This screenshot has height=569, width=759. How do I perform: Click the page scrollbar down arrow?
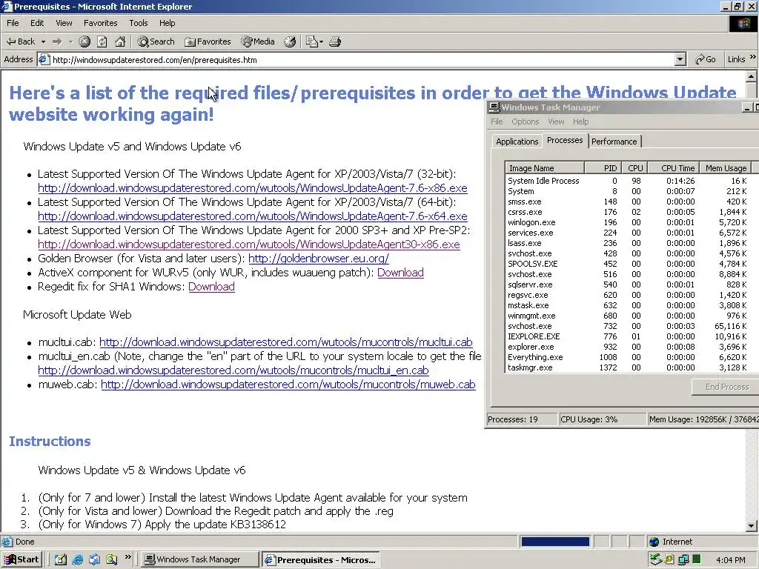752,525
